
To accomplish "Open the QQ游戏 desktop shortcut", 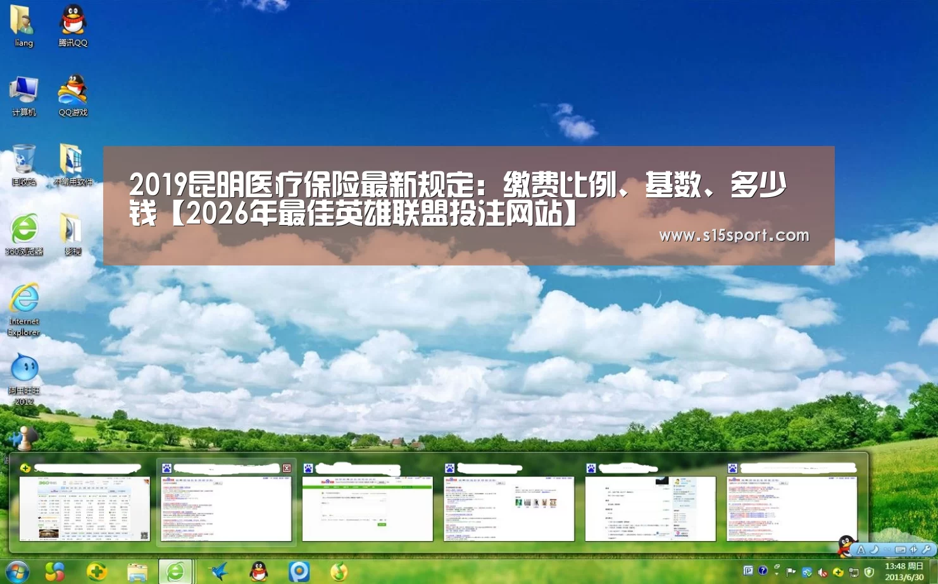I will [73, 95].
